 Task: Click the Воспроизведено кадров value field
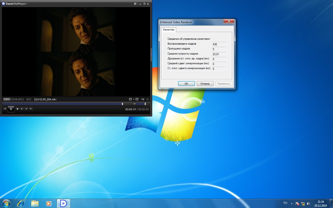pos(218,44)
